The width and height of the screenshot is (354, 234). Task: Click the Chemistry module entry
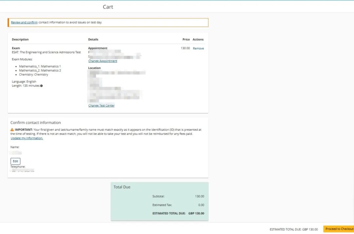click(34, 74)
